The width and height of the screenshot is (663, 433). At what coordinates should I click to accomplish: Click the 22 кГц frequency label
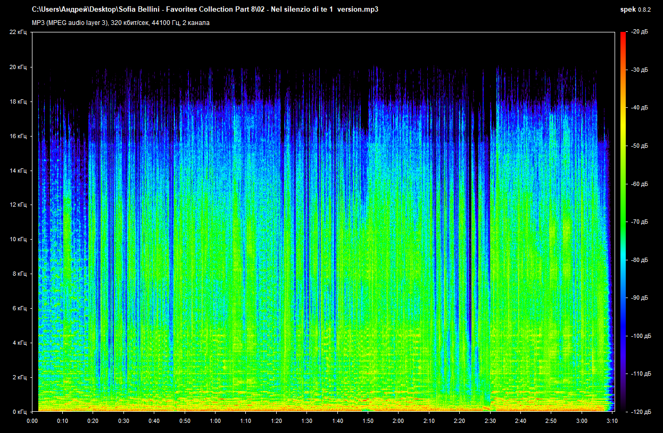pyautogui.click(x=18, y=32)
